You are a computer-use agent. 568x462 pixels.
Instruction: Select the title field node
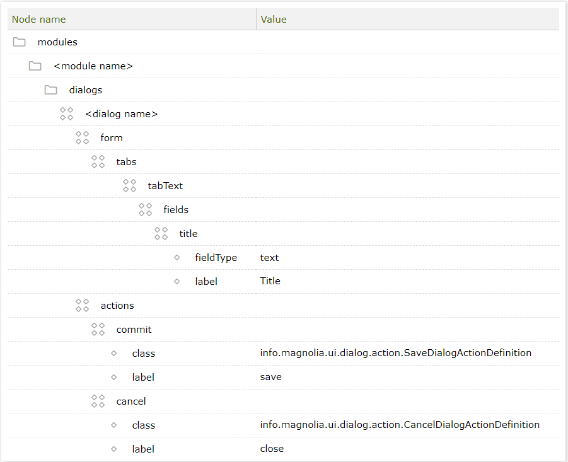tap(188, 233)
